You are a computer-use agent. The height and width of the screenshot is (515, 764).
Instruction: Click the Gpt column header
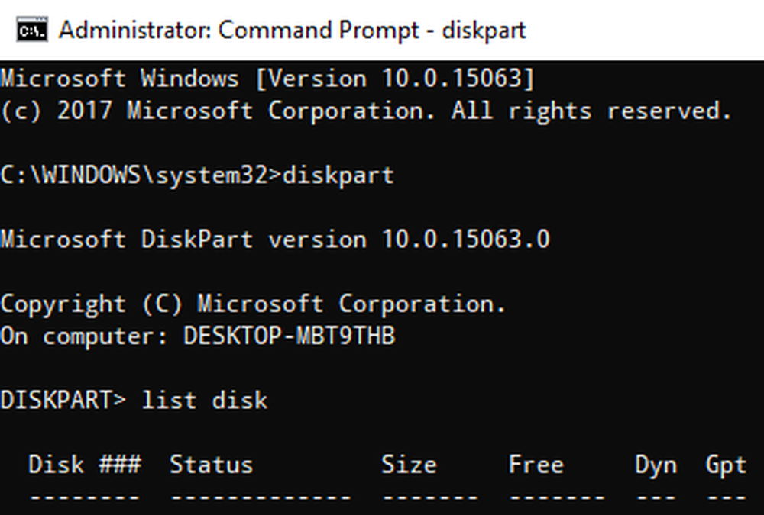[726, 465]
